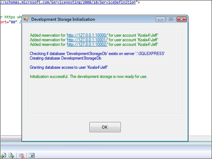212x159 pixels.
Task: Place cursor on port="80" attribute in editor
Action: coord(9,22)
